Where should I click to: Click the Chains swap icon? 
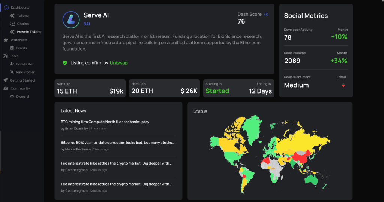pyautogui.click(x=12, y=24)
